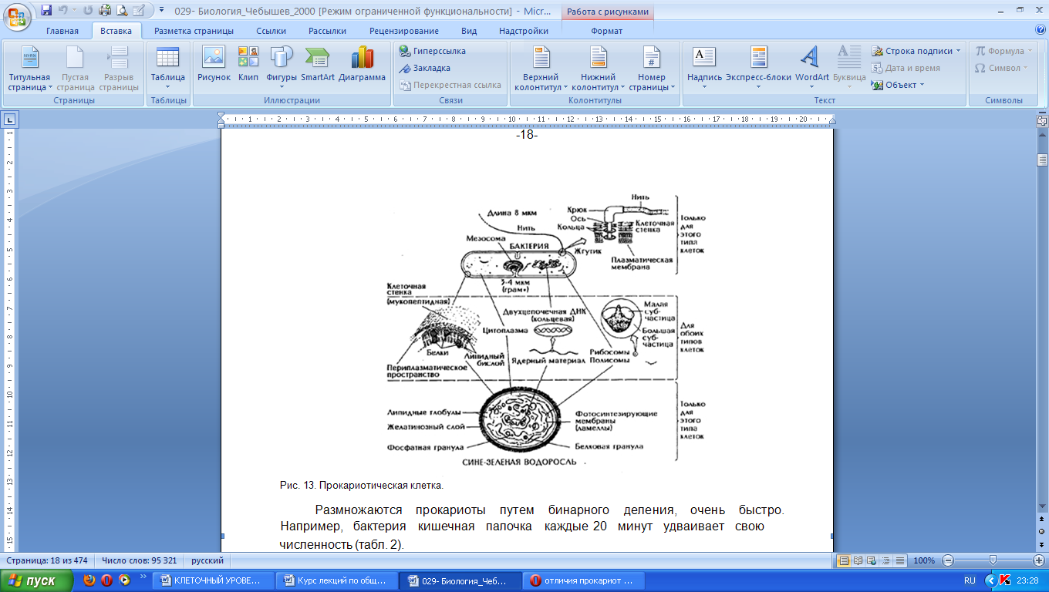
Task: Launch Firefox from the quick launch bar
Action: point(89,580)
